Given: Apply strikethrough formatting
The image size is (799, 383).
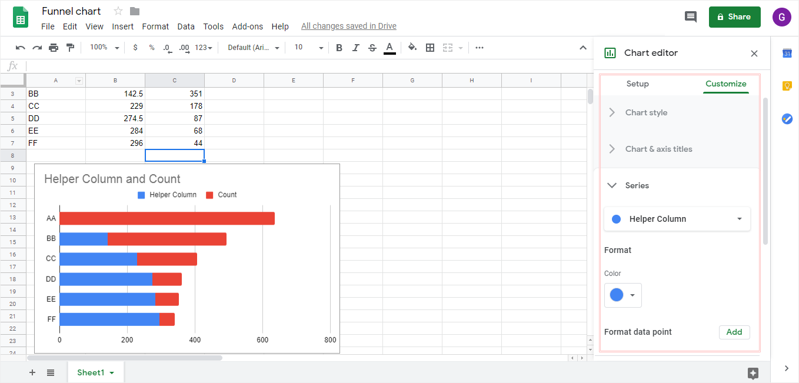Looking at the screenshot, I should [x=372, y=48].
